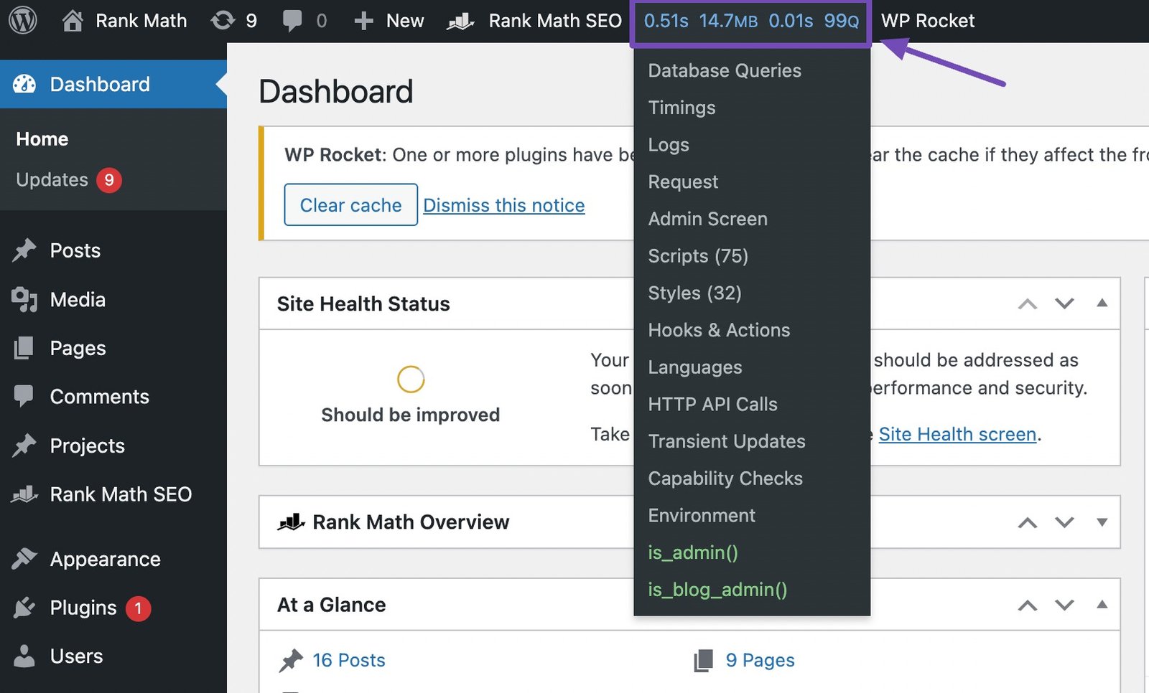Click the WordPress logo in the admin bar

(24, 20)
